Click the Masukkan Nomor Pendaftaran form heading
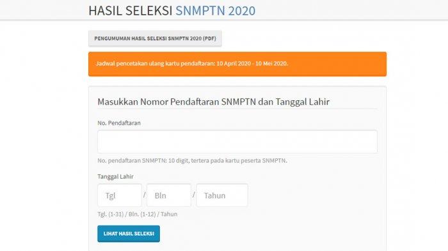The image size is (448, 251). point(213,102)
